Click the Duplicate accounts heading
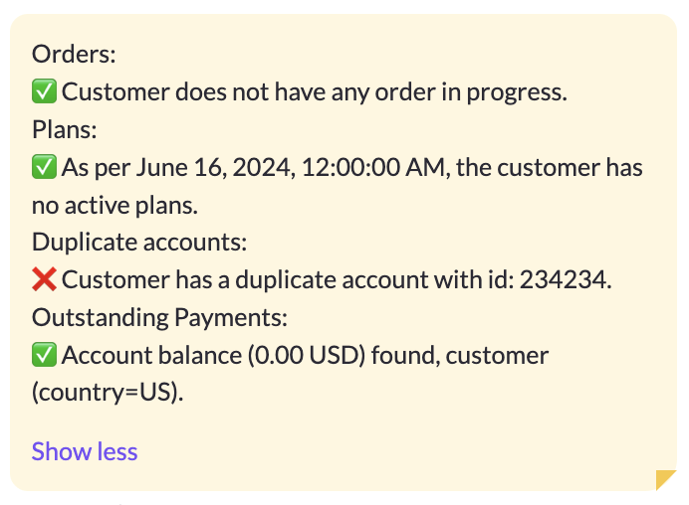689x505 pixels. [139, 242]
